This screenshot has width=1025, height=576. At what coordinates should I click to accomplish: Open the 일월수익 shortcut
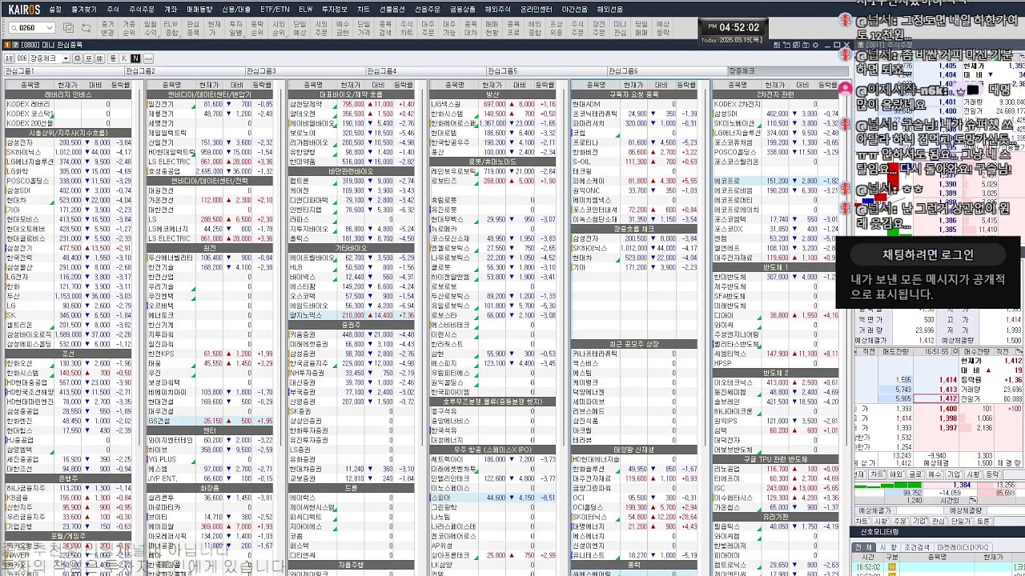pos(150,29)
